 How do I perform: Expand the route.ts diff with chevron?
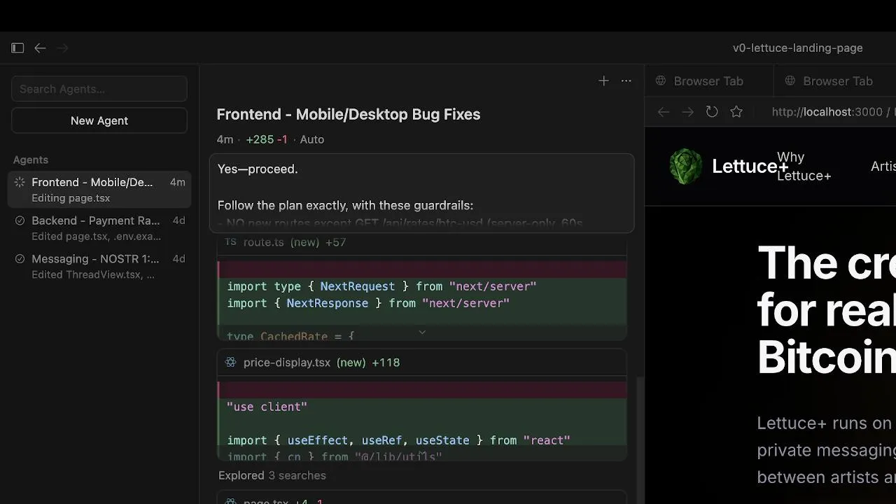pos(422,332)
